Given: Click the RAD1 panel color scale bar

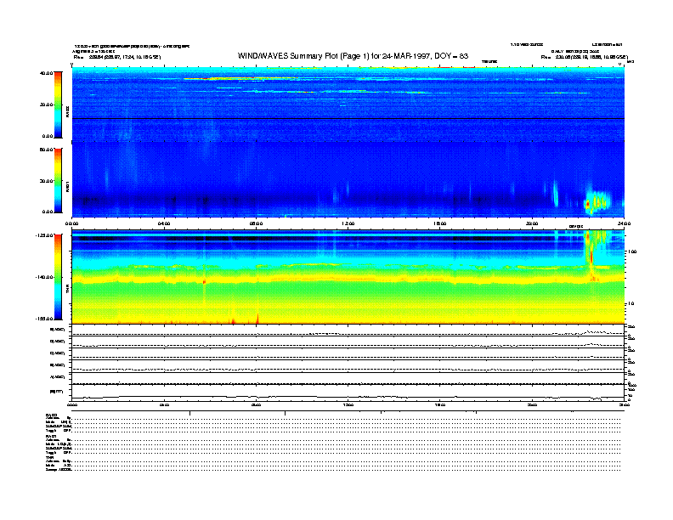Looking at the screenshot, I should 58,180.
